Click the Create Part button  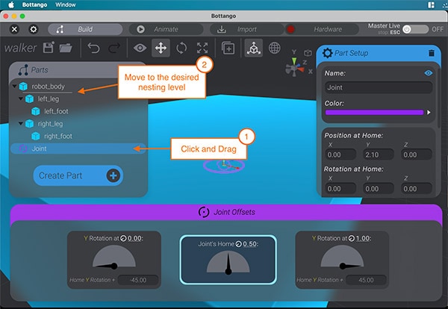(78, 175)
